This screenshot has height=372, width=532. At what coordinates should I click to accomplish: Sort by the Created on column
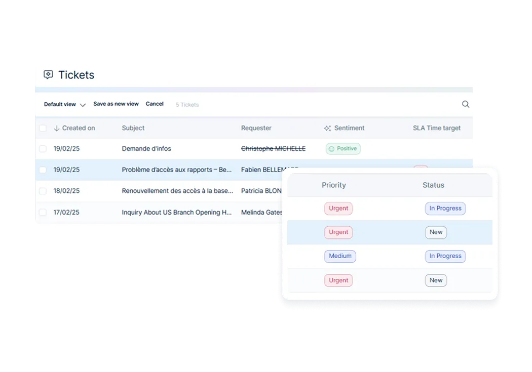point(79,128)
